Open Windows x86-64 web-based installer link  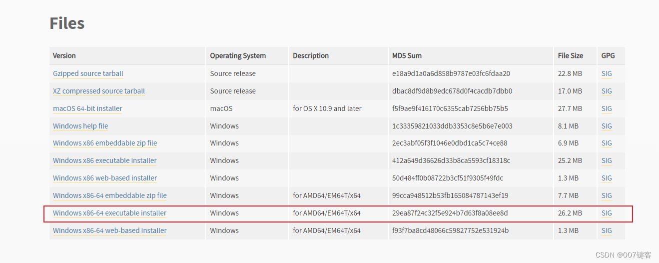(x=110, y=230)
